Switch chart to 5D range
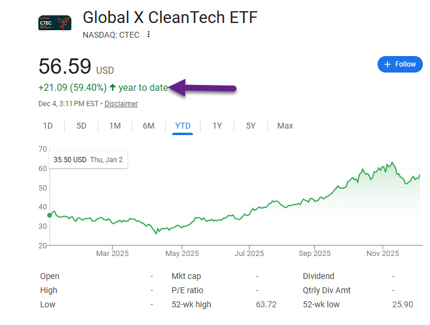 [81, 126]
